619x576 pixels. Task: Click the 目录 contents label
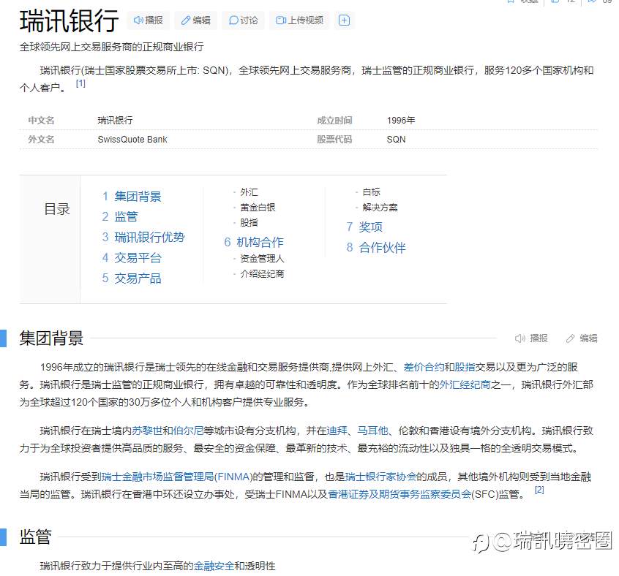[x=57, y=209]
